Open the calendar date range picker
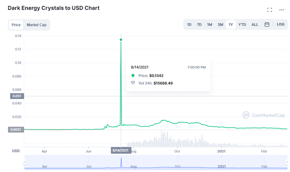The width and height of the screenshot is (290, 172). (x=267, y=25)
